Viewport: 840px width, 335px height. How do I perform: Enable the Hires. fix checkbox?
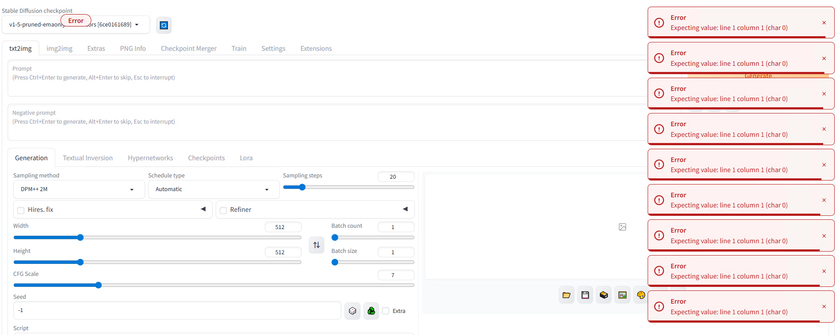21,210
